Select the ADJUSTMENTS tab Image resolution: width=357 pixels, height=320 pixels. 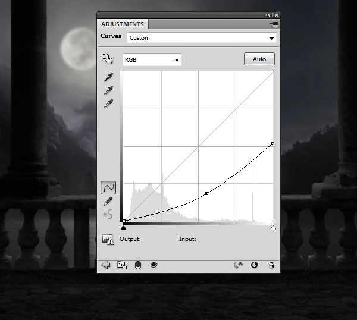(123, 24)
